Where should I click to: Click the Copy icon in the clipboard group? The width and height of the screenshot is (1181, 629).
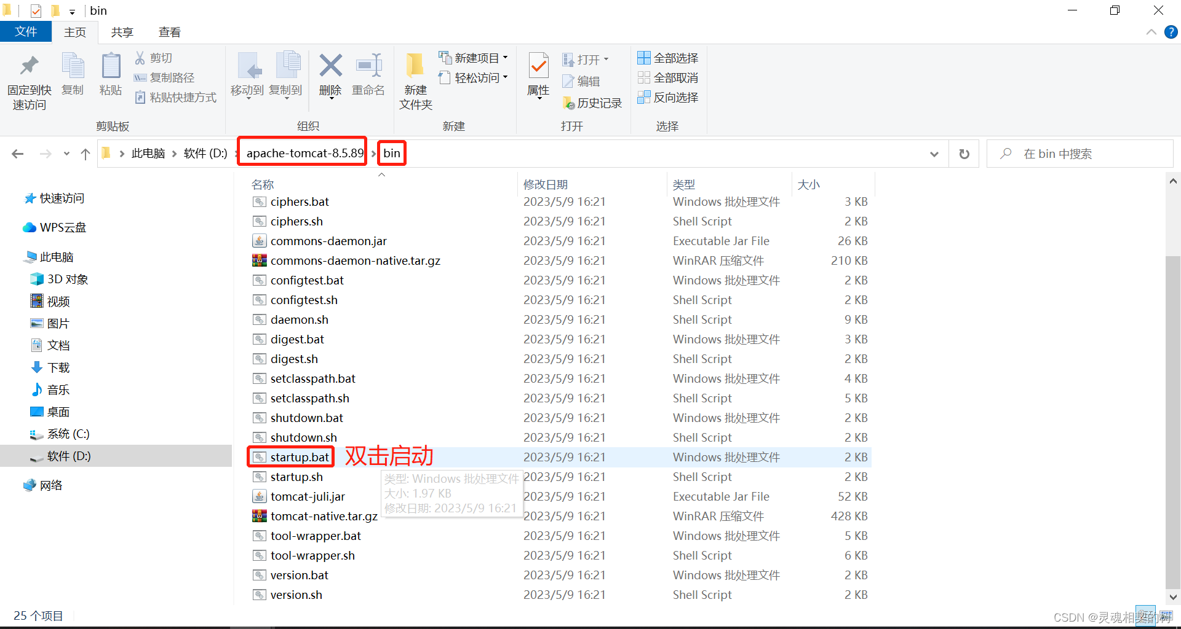coord(73,66)
